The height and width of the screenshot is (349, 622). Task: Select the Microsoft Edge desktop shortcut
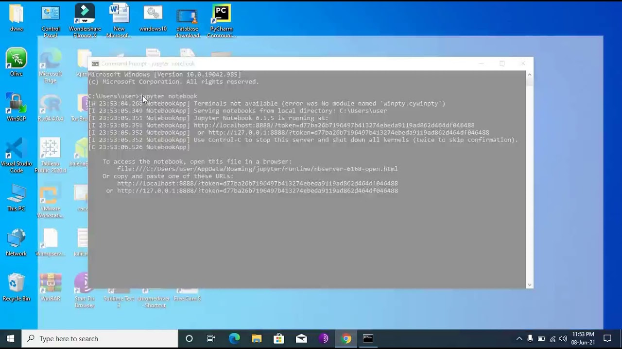point(51,66)
